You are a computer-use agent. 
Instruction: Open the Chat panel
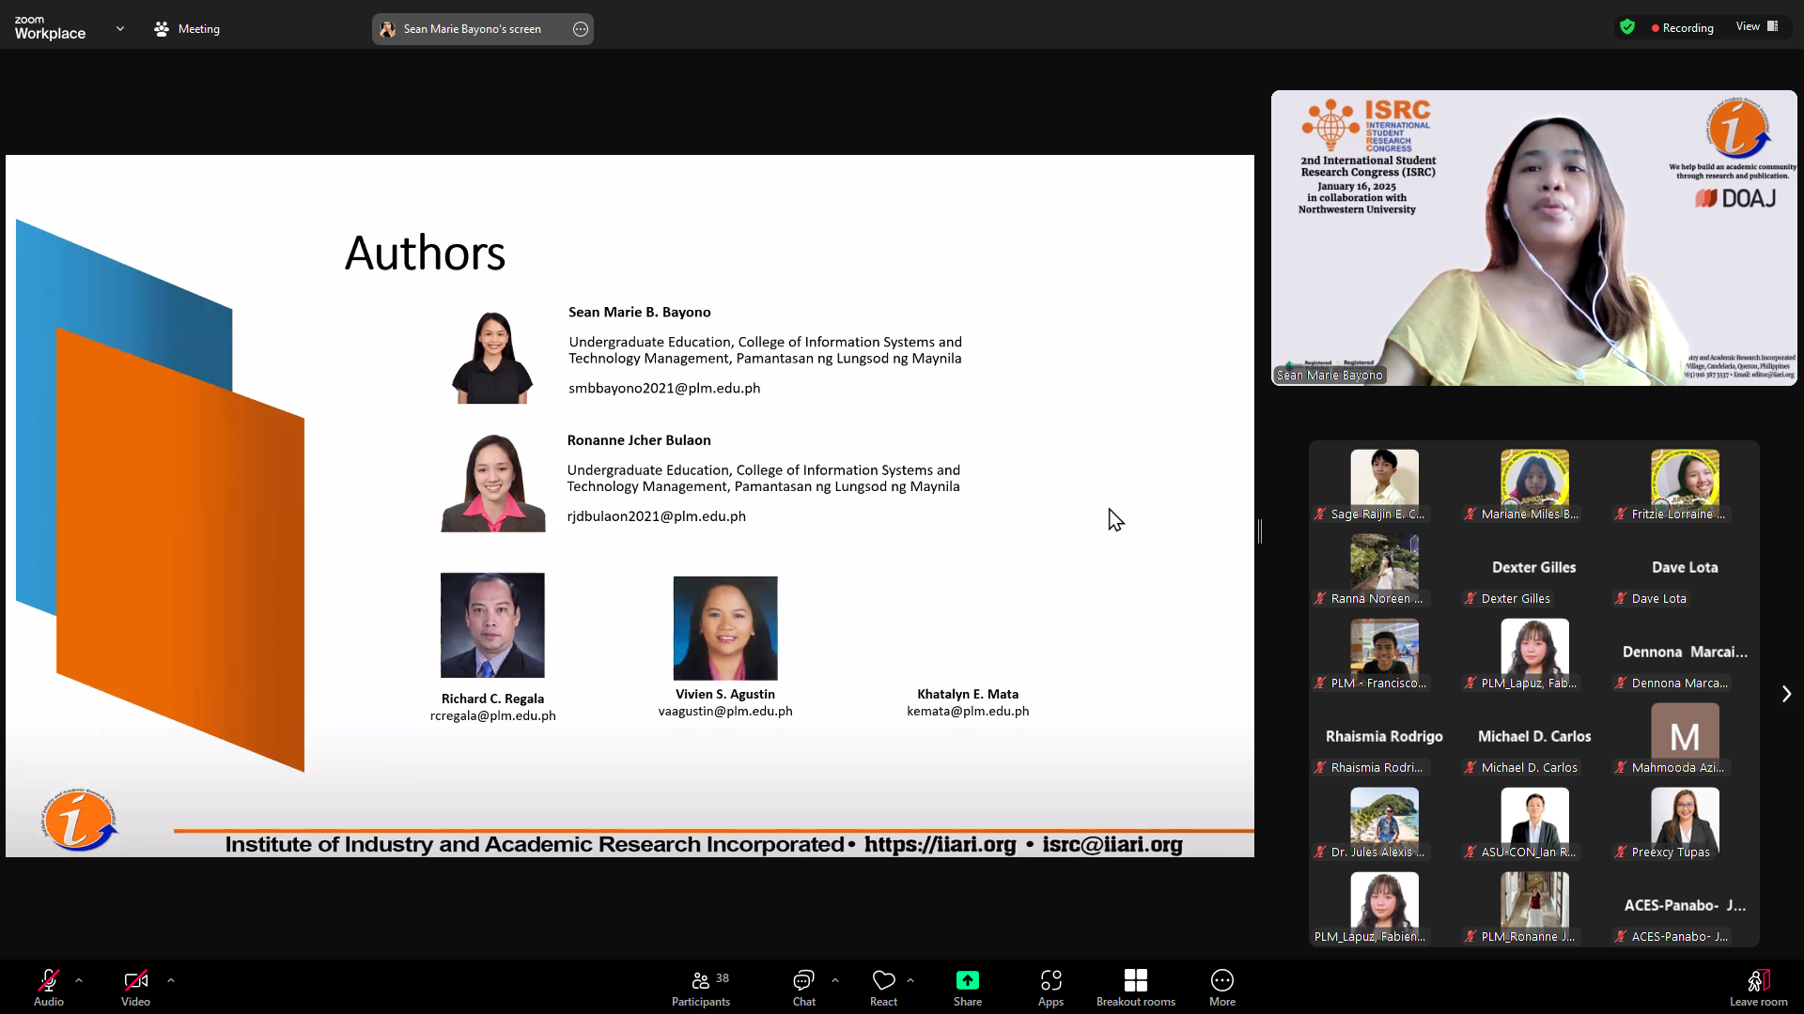click(803, 981)
